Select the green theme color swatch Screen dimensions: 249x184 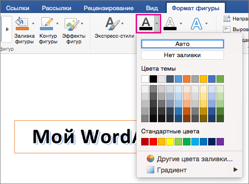pyautogui.click(x=220, y=79)
